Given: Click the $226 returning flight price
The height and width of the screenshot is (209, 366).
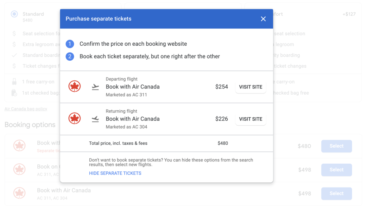Looking at the screenshot, I should tap(221, 119).
